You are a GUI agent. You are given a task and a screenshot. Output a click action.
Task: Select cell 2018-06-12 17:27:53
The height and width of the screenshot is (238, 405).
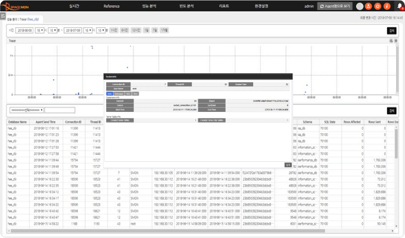(46, 148)
